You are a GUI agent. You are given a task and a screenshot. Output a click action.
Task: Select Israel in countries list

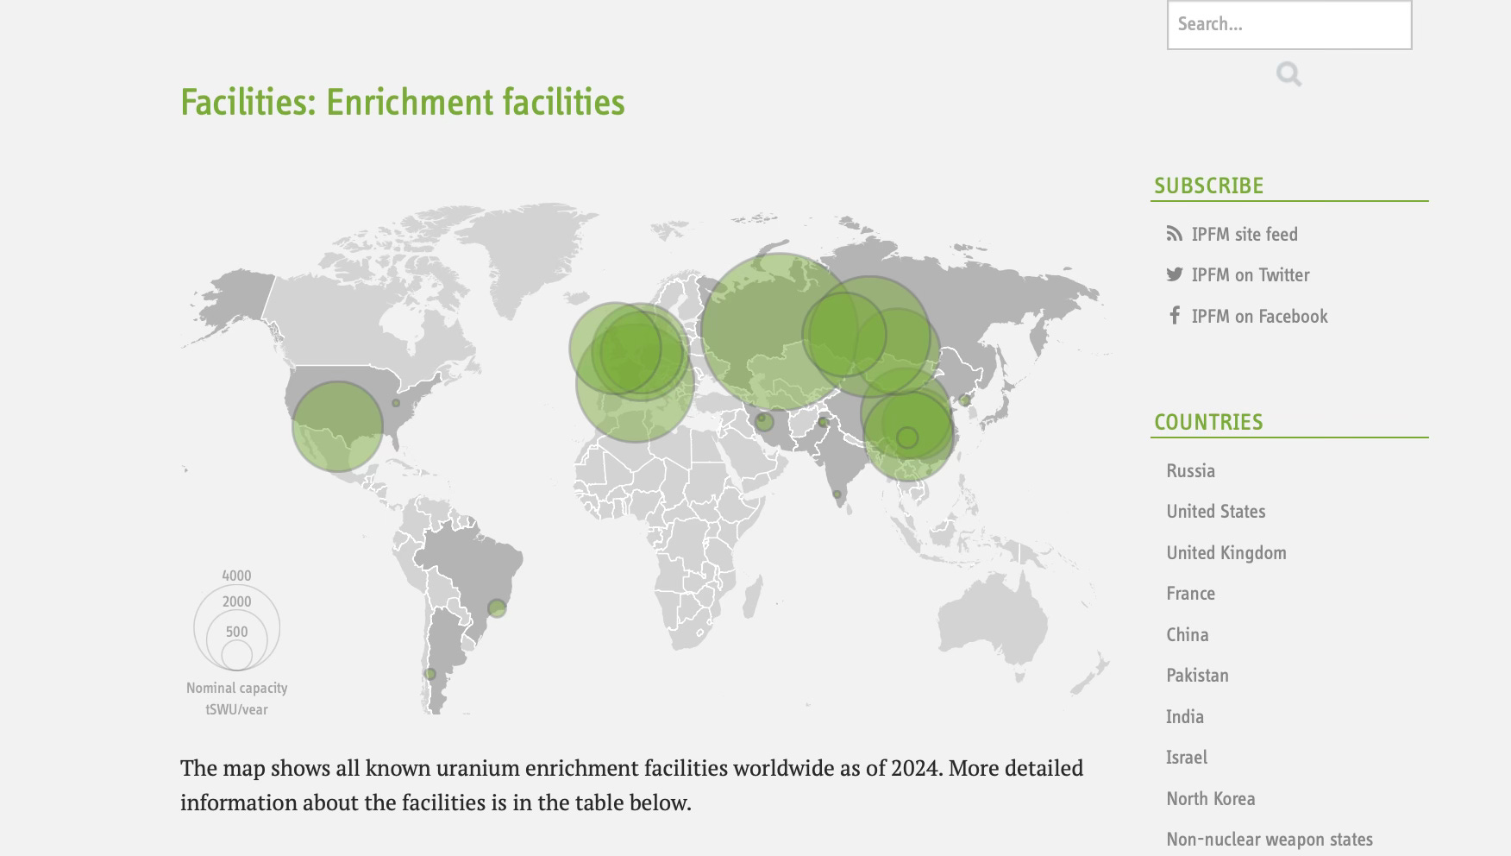[1186, 758]
